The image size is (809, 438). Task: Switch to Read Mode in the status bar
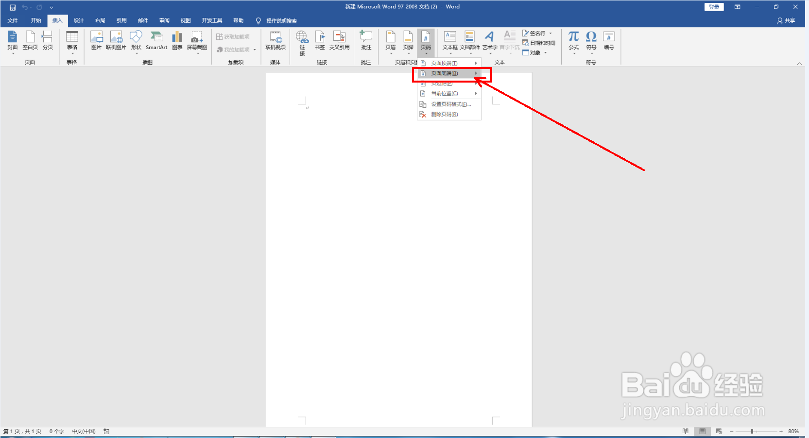(x=685, y=431)
